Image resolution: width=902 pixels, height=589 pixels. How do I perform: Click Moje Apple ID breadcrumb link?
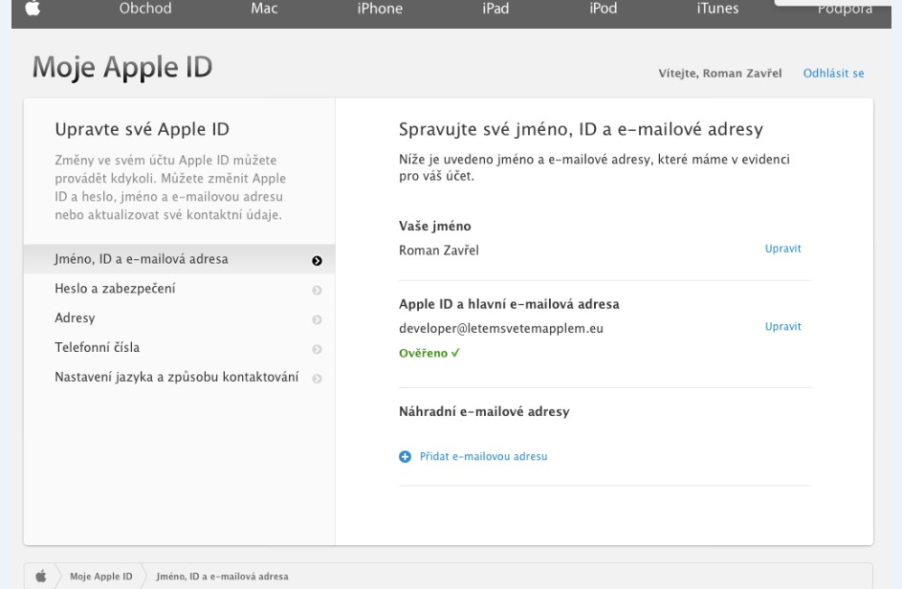[100, 576]
